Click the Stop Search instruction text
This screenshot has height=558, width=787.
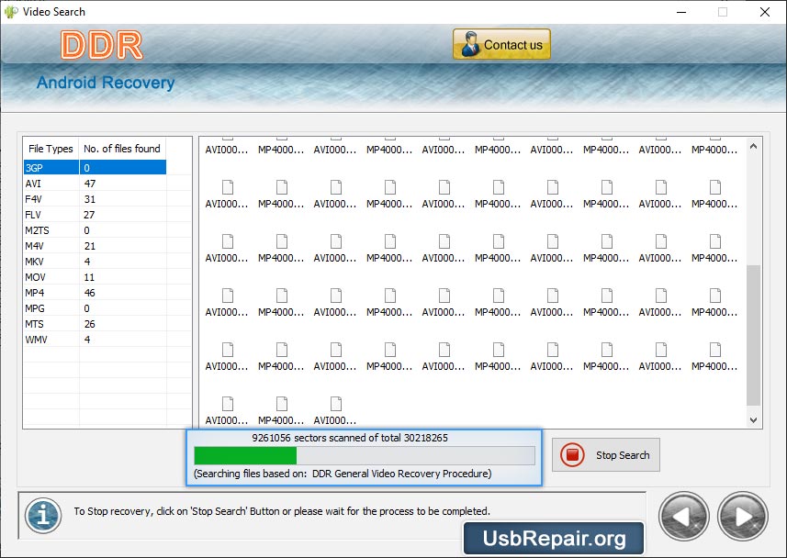[x=282, y=511]
